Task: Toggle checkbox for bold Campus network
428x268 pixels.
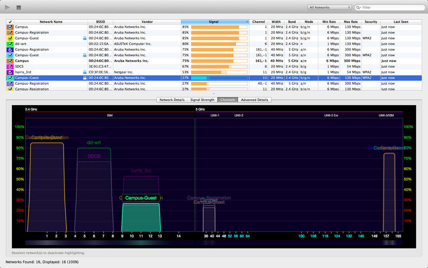Action: [10, 61]
